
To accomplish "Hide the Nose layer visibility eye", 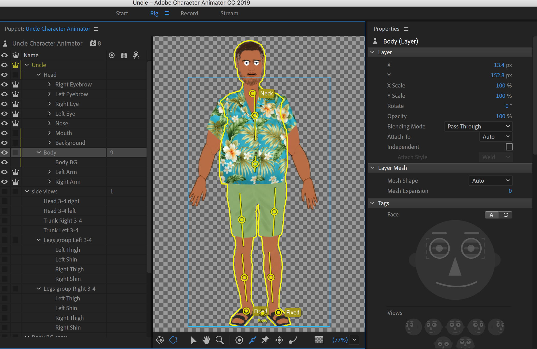I will pos(4,123).
